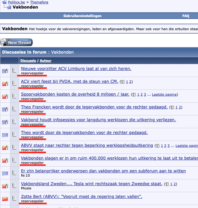The width and height of the screenshot is (198, 208).
Task: Open thread 'Theo wordt door de legervakbonden'
Action: pyautogui.click(x=84, y=132)
